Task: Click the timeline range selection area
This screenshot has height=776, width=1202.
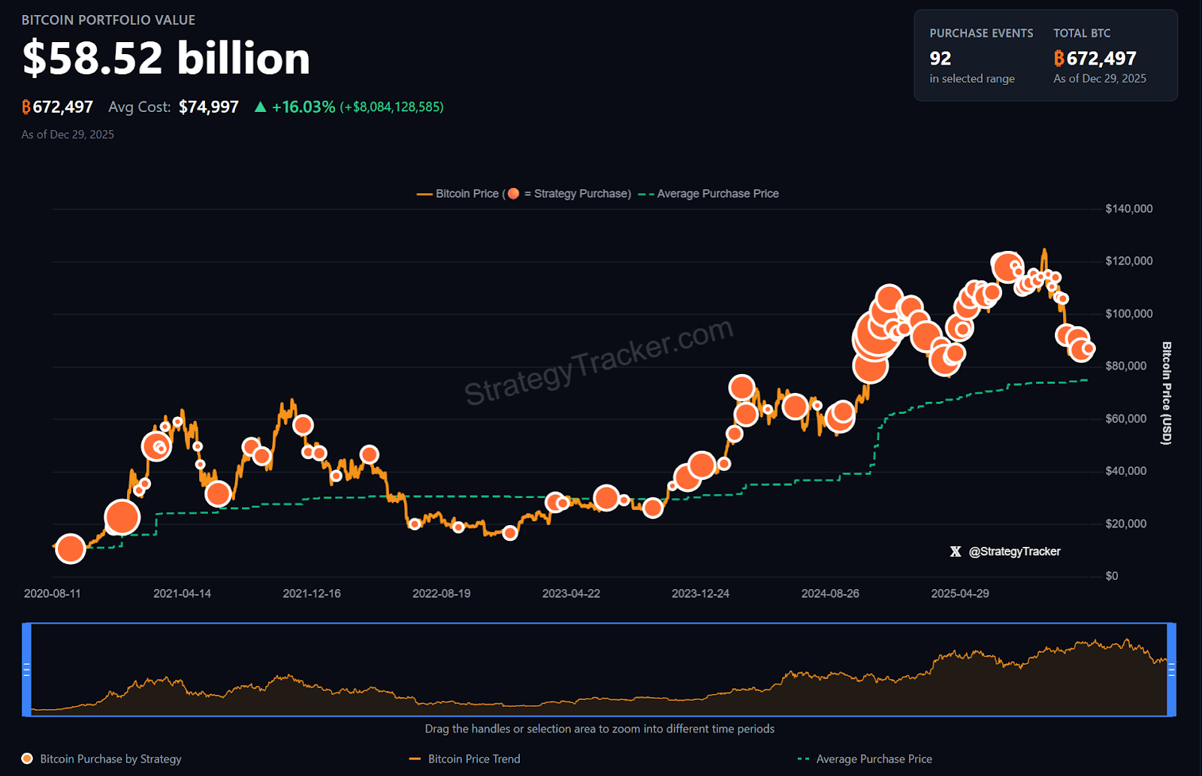Action: pos(601,669)
